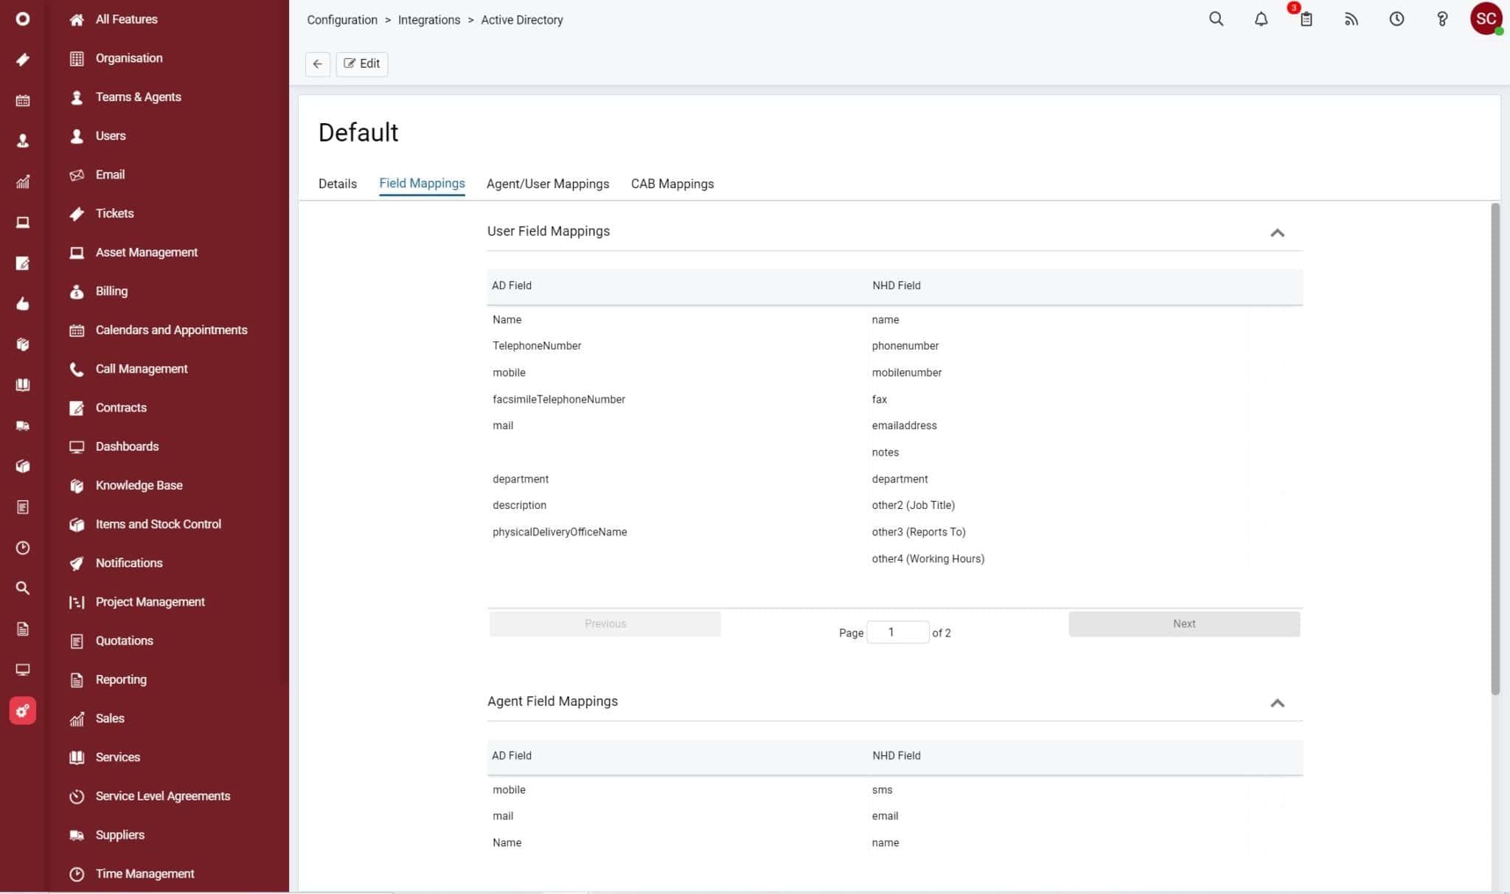Click the RSS feed icon in top bar
1510x894 pixels.
[x=1351, y=19]
